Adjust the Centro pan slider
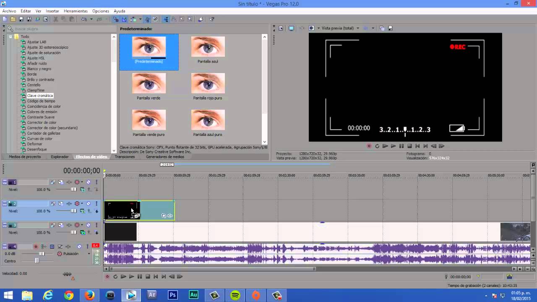The image size is (537, 302). point(37,261)
